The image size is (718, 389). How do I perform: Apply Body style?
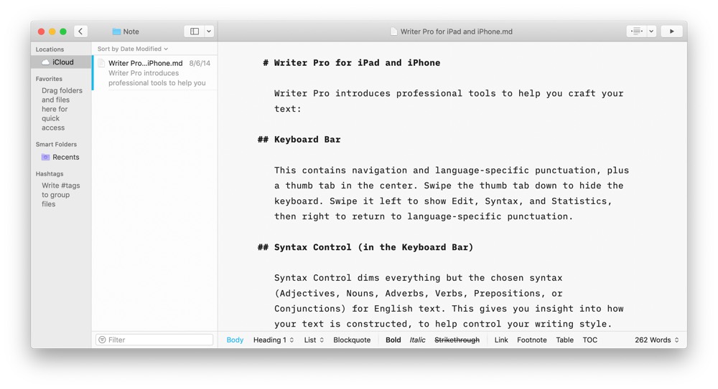click(235, 340)
